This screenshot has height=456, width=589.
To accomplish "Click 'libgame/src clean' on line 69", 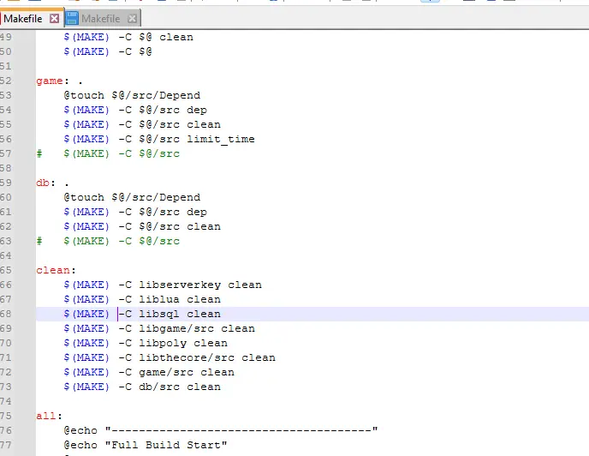I will 197,329.
